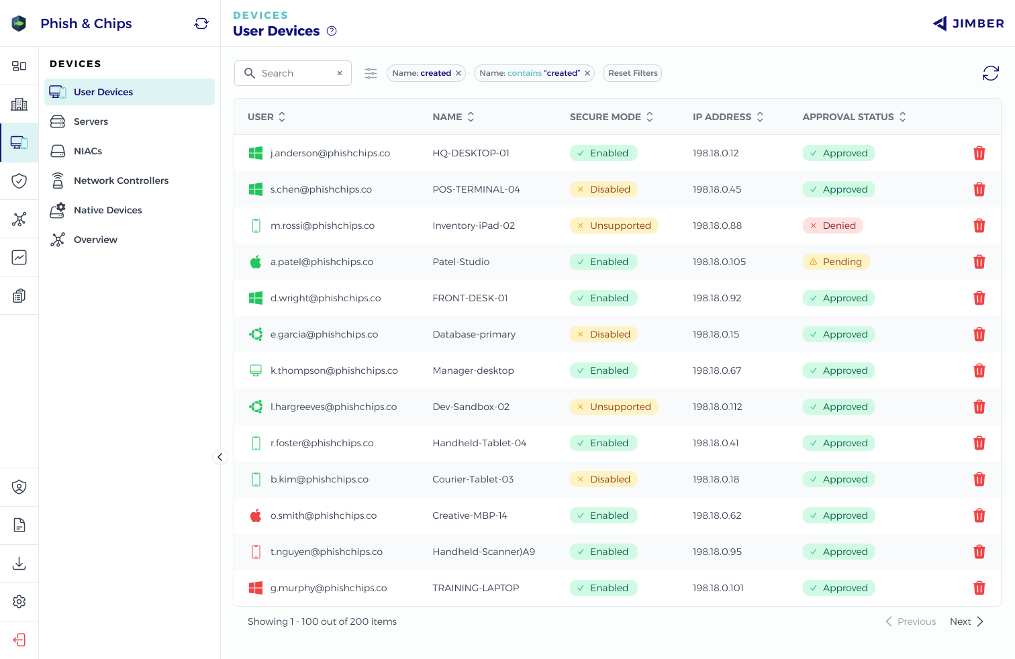
Task: Click the 'Showing 1 - 100 out of 200 items' text
Action: coord(322,621)
